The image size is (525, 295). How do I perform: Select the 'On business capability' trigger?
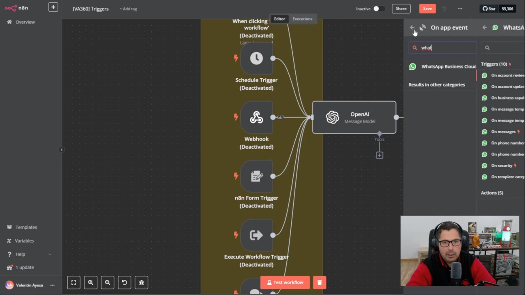click(x=503, y=98)
